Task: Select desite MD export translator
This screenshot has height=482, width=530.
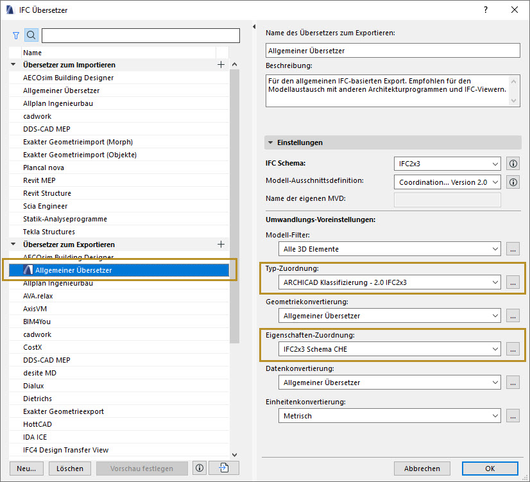Action: [x=119, y=373]
